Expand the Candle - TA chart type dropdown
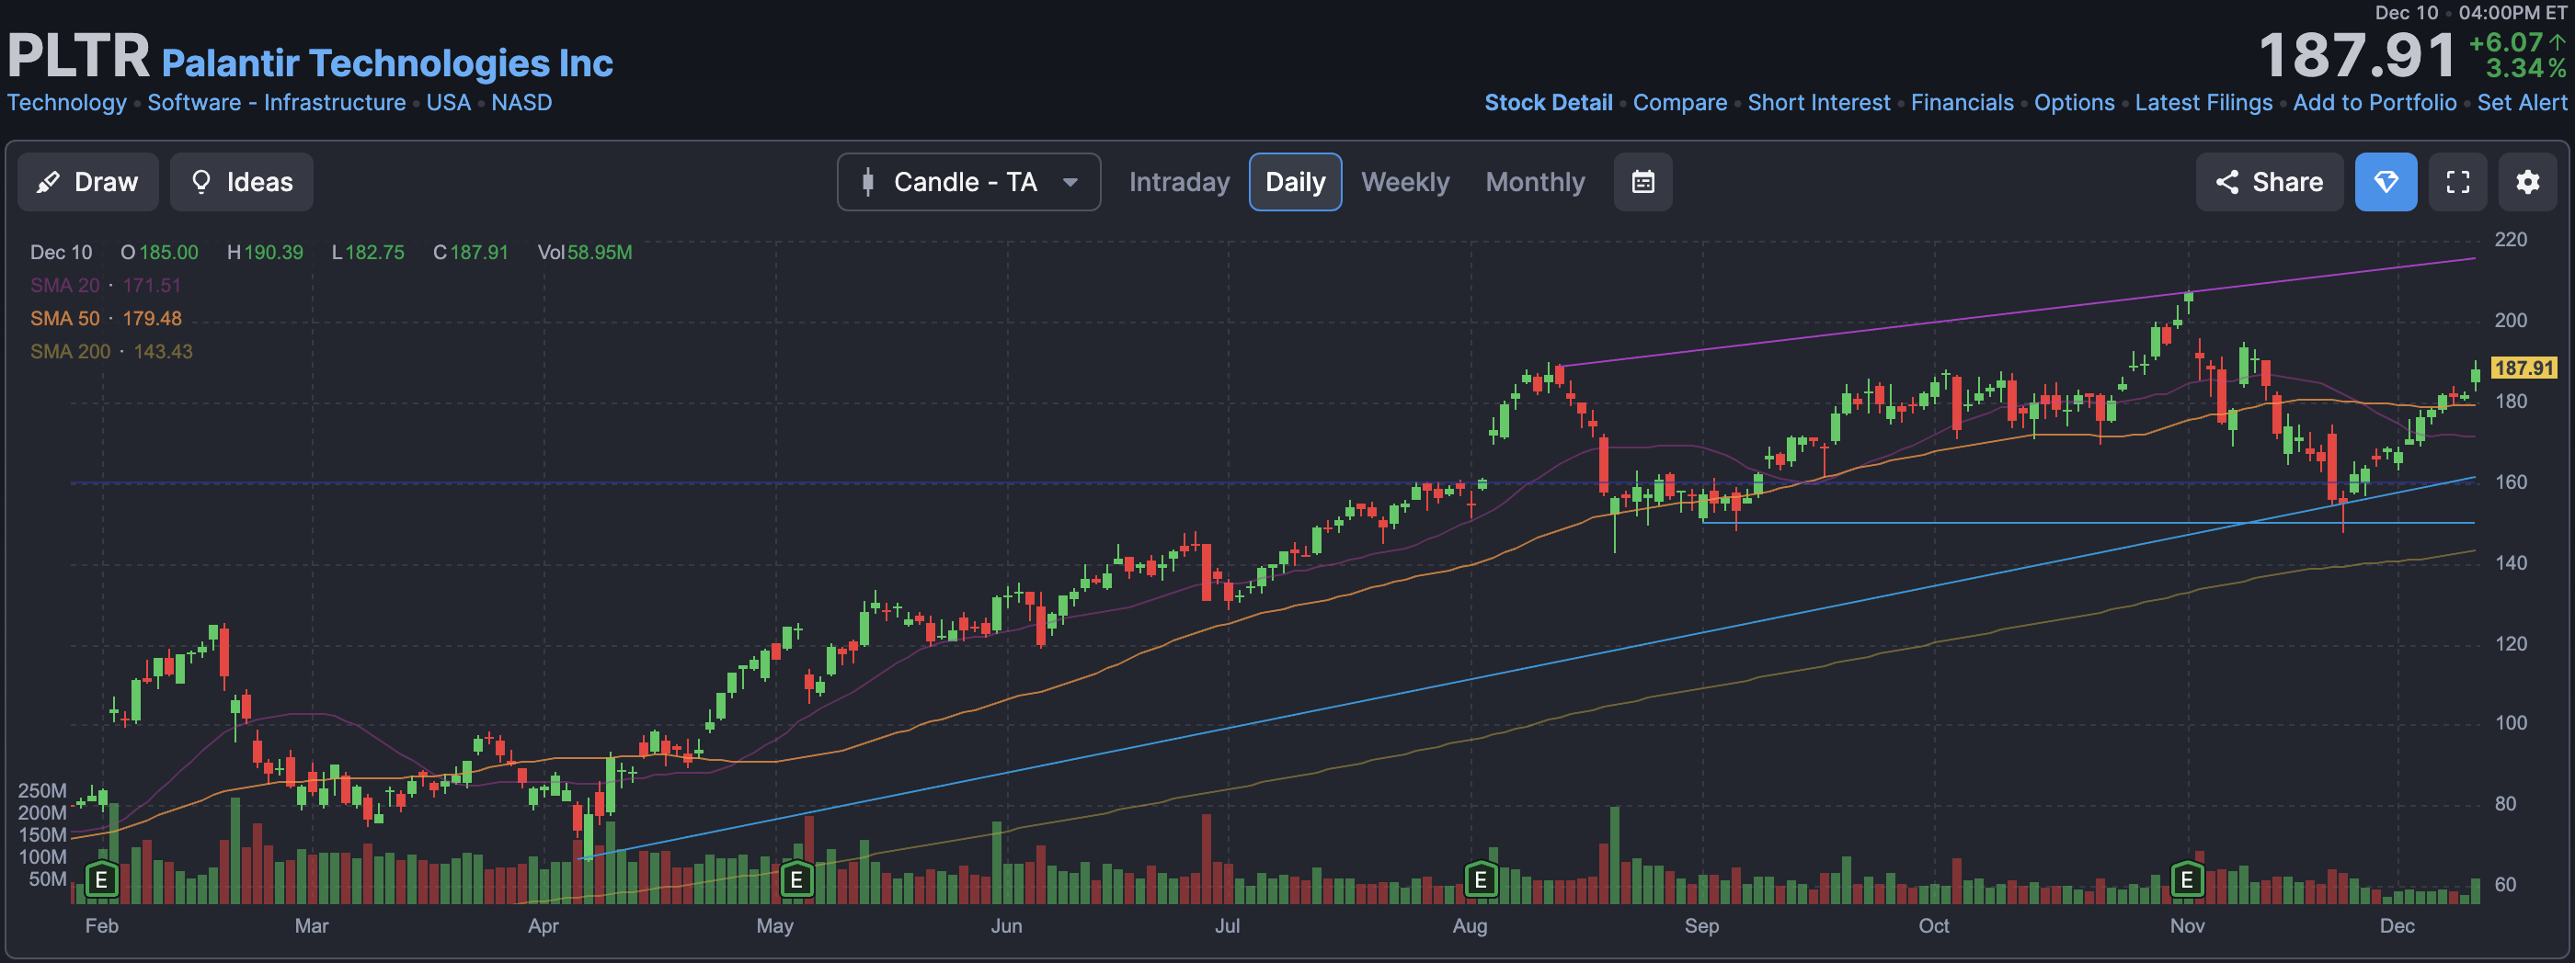 [968, 182]
